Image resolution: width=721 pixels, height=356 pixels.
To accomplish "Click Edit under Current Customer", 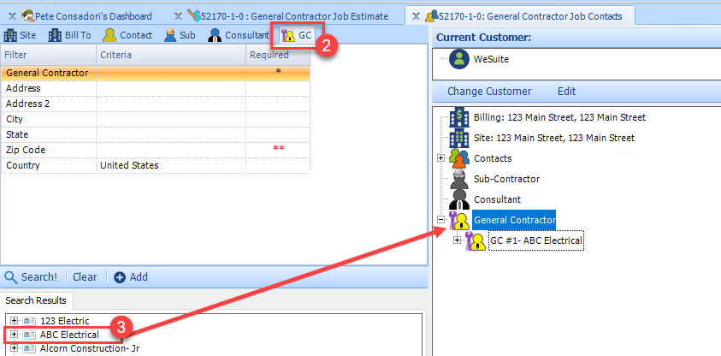I will 566,91.
